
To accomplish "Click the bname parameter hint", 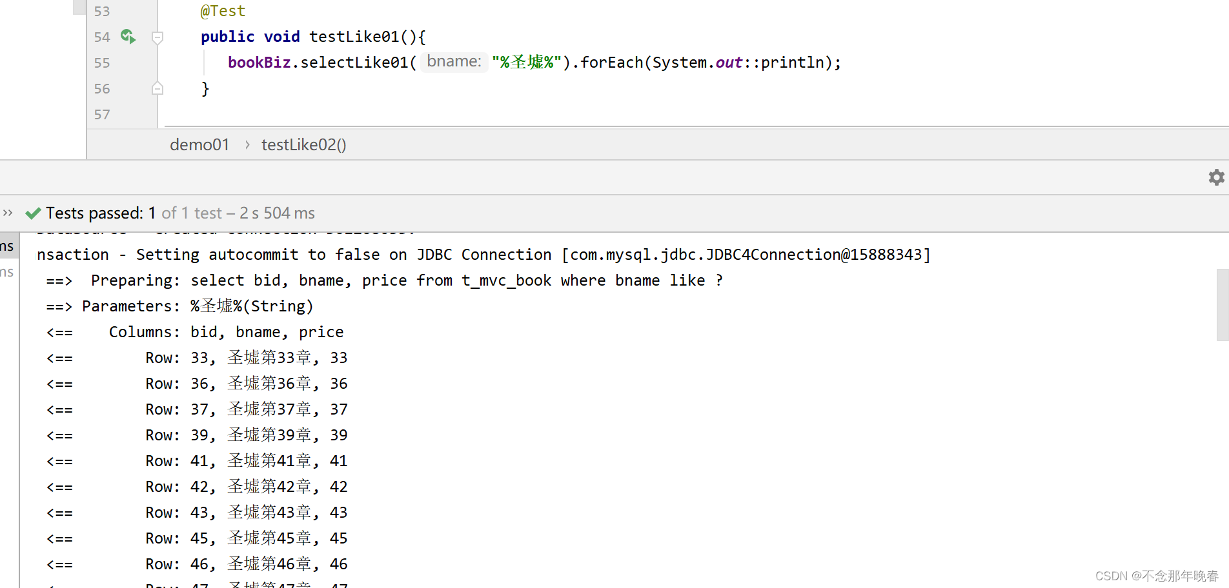I will [454, 62].
